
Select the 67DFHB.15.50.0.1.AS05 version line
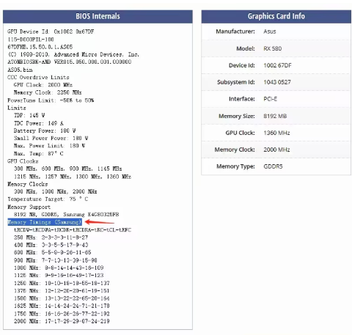pyautogui.click(x=40, y=47)
